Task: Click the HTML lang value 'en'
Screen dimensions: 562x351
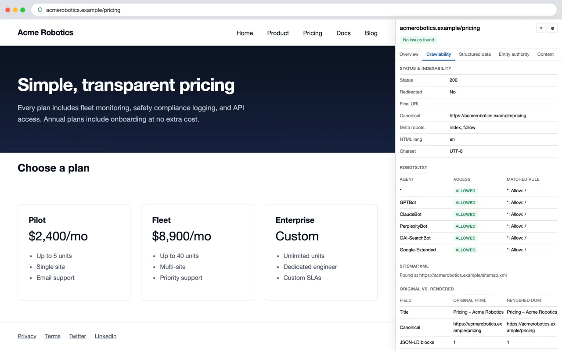Action: click(x=452, y=140)
